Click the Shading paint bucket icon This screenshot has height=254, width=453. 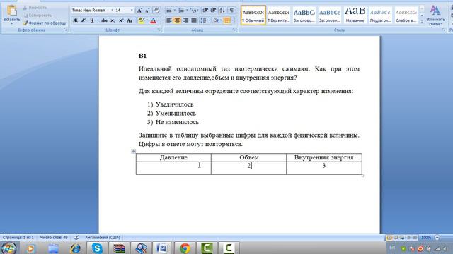215,20
